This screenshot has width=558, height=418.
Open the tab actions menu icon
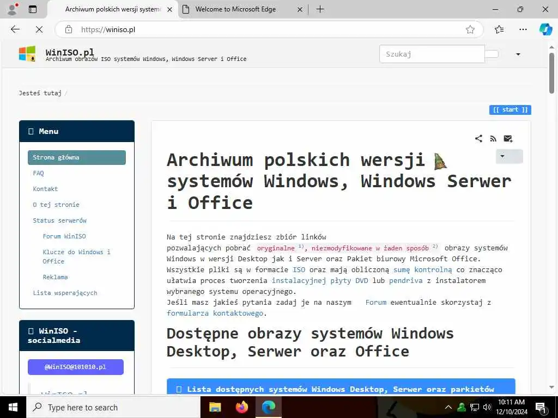pos(33,9)
